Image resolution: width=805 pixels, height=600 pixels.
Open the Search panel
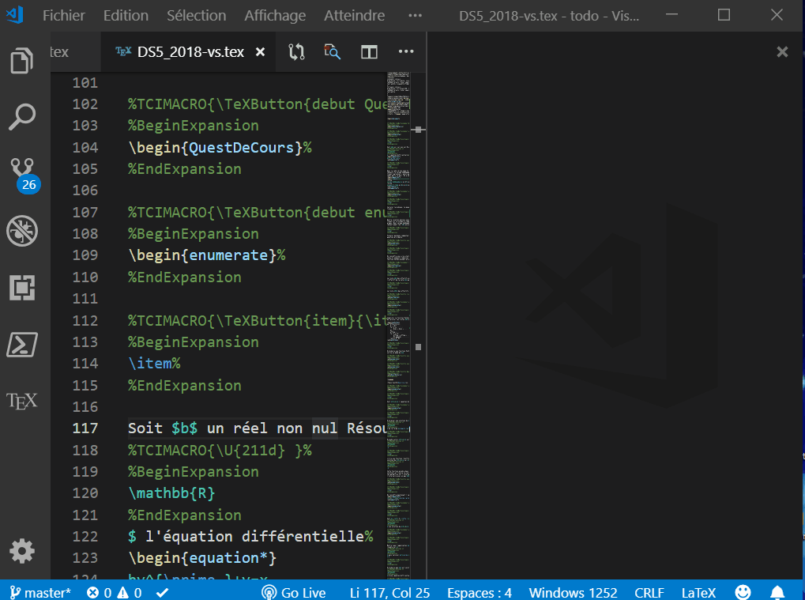point(23,116)
